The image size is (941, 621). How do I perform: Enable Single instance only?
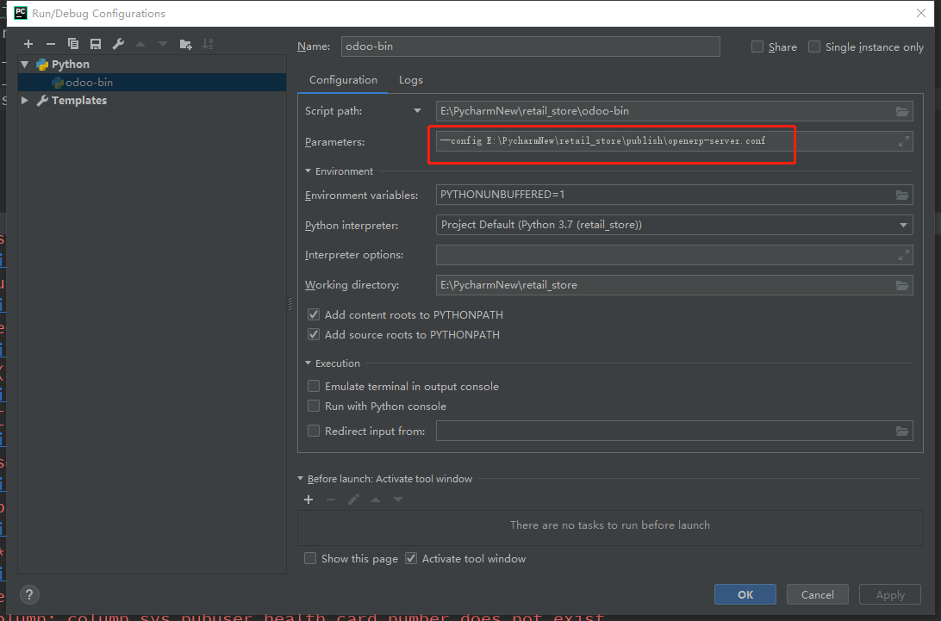click(814, 47)
